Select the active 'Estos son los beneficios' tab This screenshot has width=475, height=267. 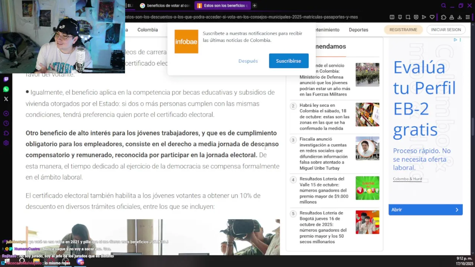coord(222,6)
